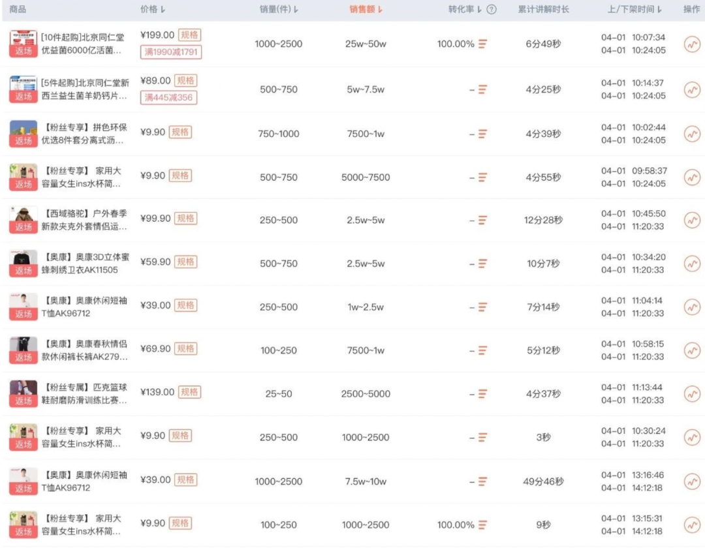Click the help icon beside 转化率
705x548 pixels.
(x=492, y=9)
